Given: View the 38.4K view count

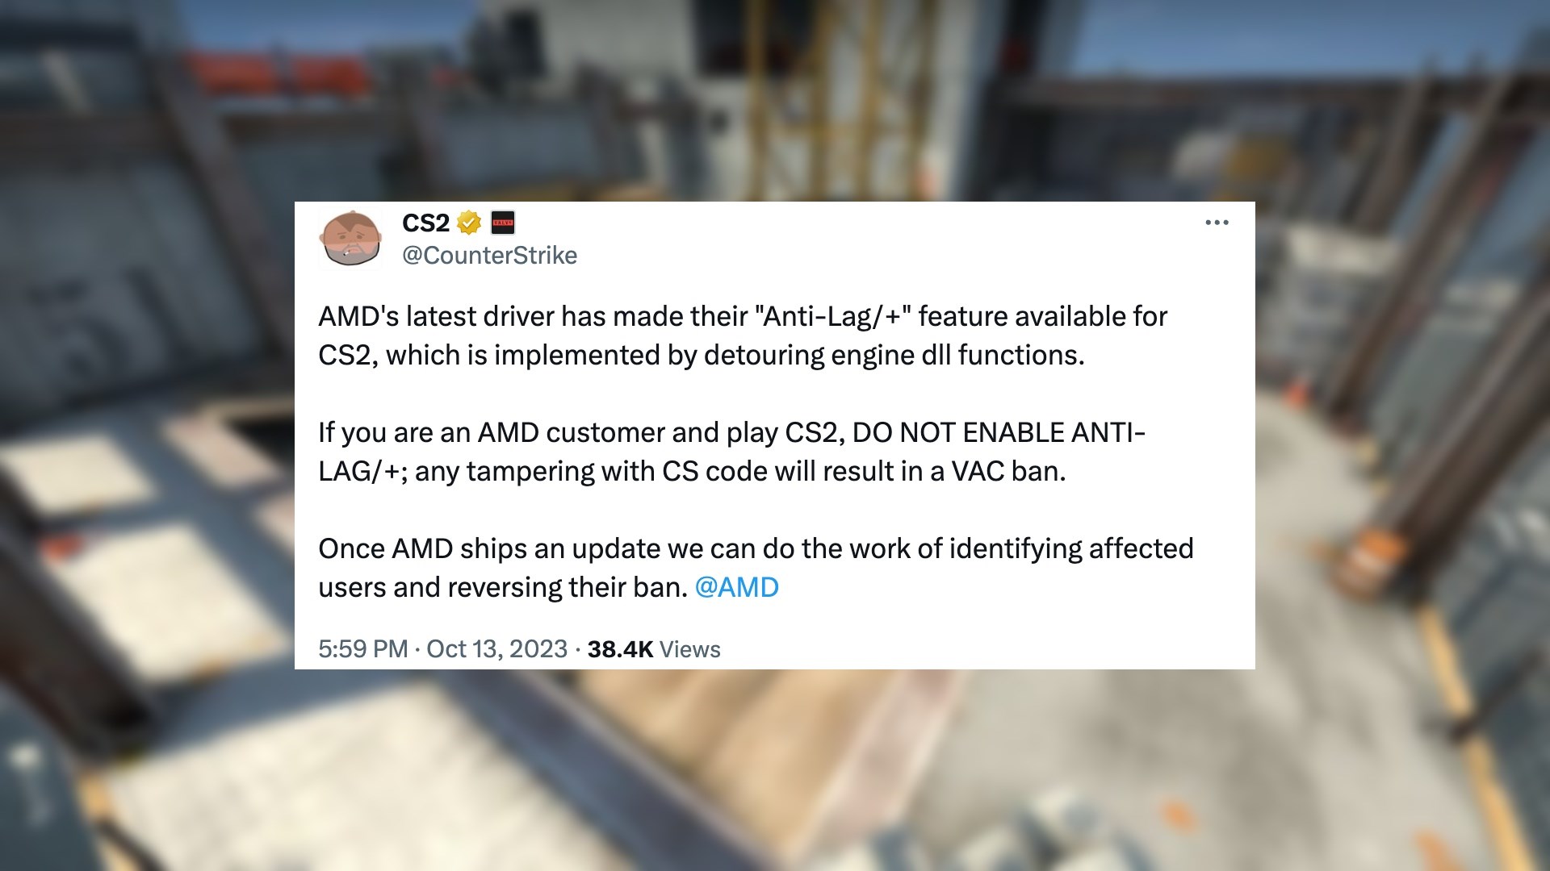Looking at the screenshot, I should (620, 649).
